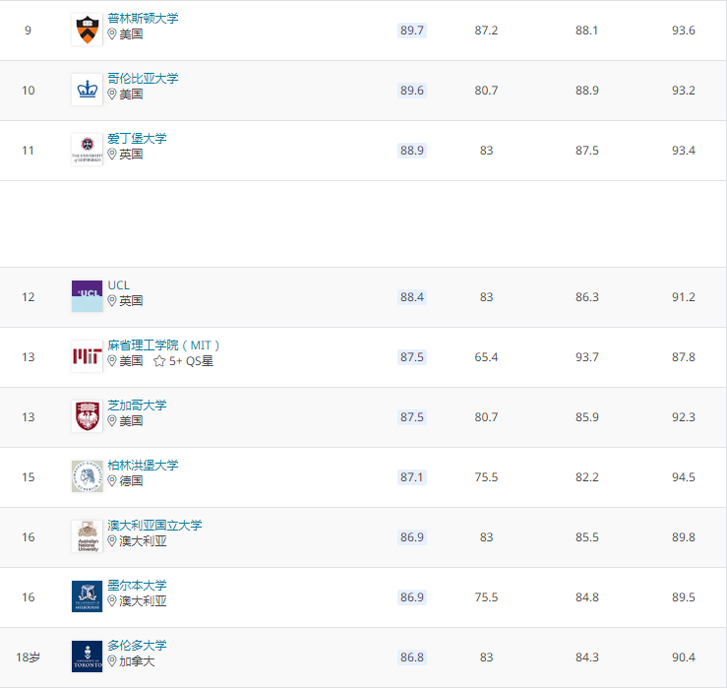727x688 pixels.
Task: Open the 普林斯顿大学 link
Action: point(143,19)
